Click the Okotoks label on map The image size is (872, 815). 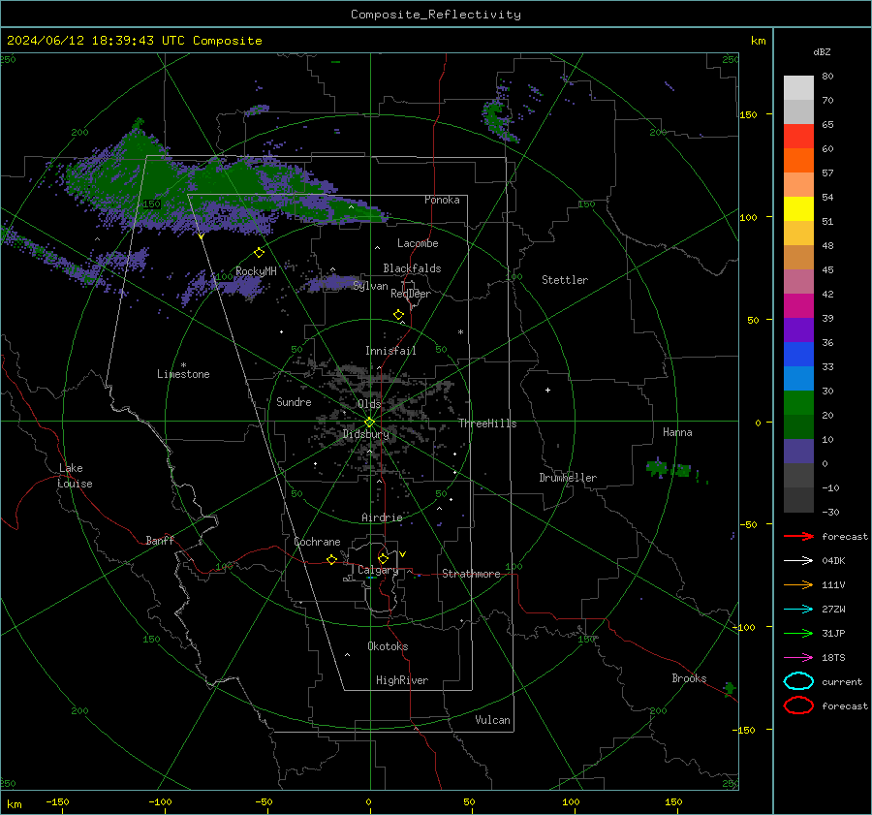[388, 646]
